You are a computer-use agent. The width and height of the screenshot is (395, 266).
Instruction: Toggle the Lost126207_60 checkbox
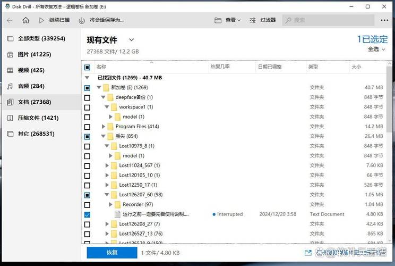87,195
